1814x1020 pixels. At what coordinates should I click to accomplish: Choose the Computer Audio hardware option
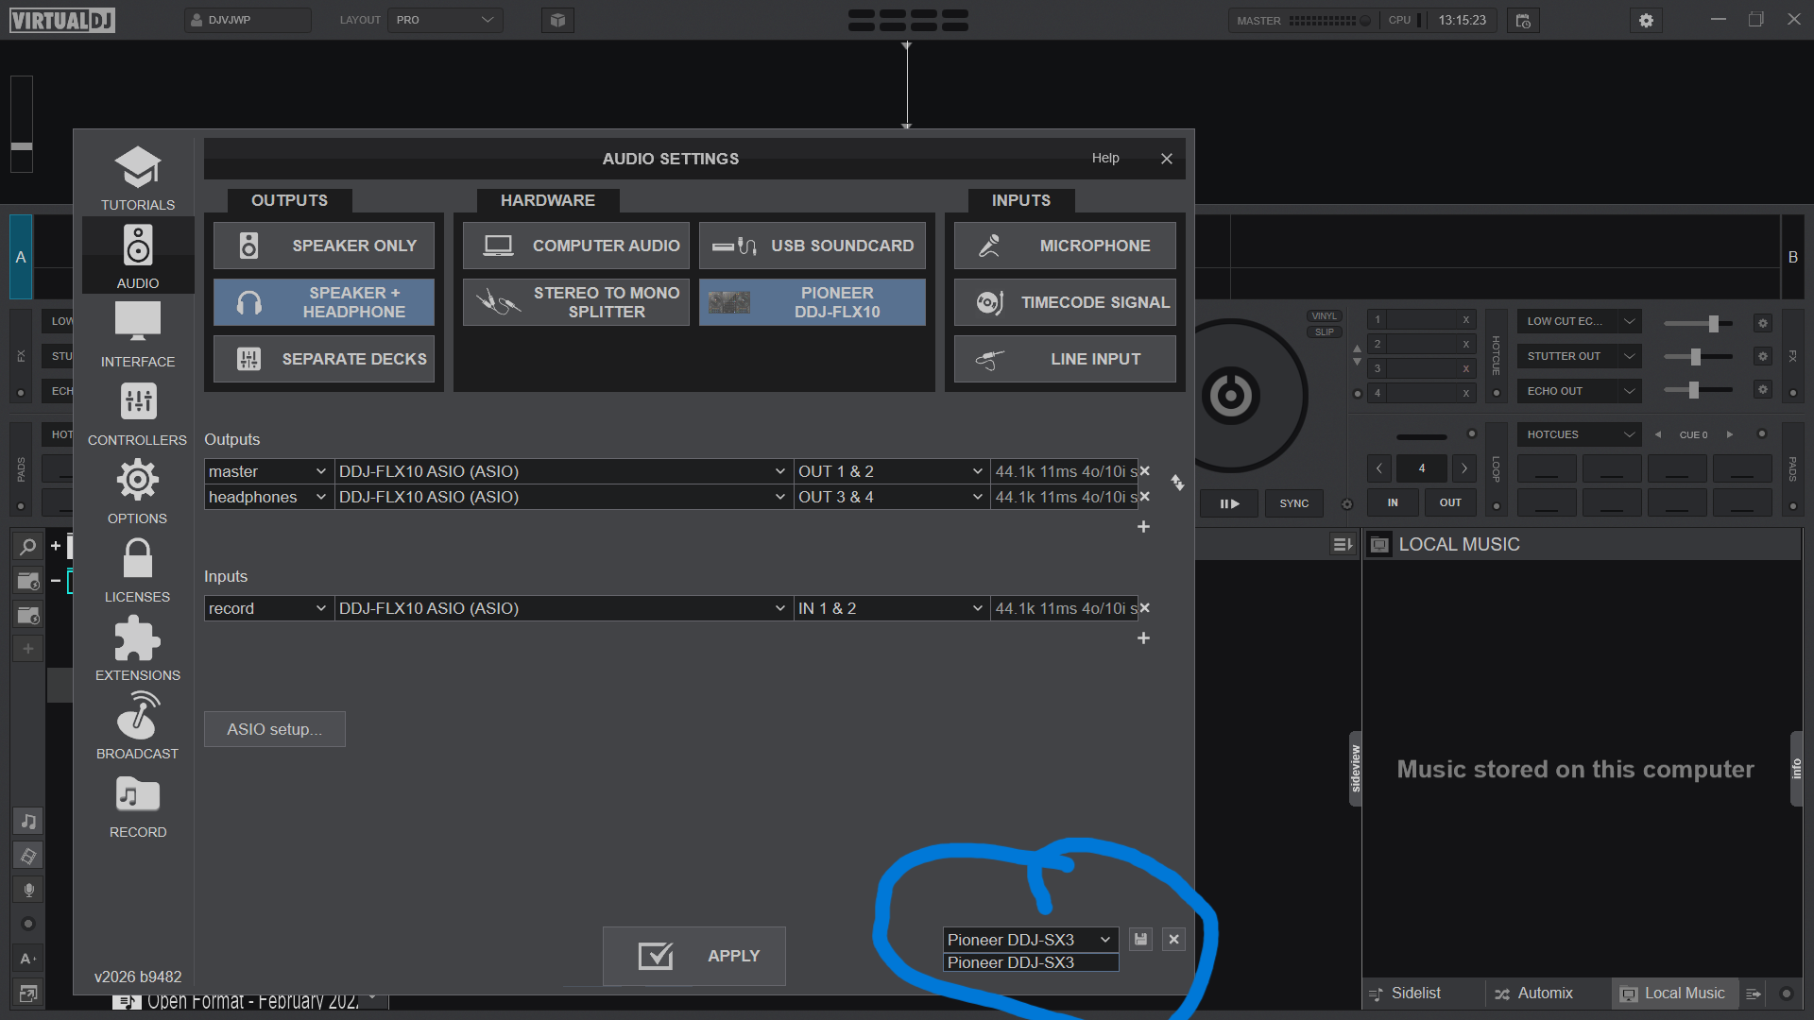576,246
